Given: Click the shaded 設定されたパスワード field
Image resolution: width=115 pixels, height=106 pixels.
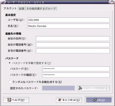Looking at the screenshot, I should (x=59, y=88).
